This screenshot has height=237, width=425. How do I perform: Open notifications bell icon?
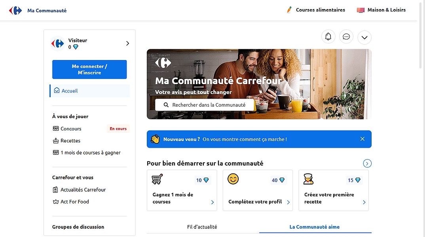(x=328, y=37)
